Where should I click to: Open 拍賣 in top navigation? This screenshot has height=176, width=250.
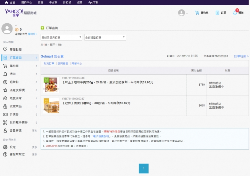(41, 2)
